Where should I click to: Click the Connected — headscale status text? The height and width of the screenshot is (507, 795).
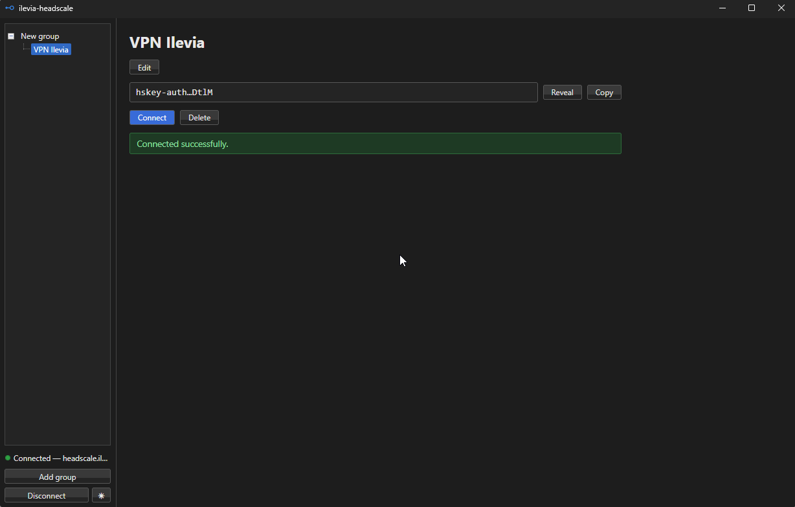click(61, 458)
